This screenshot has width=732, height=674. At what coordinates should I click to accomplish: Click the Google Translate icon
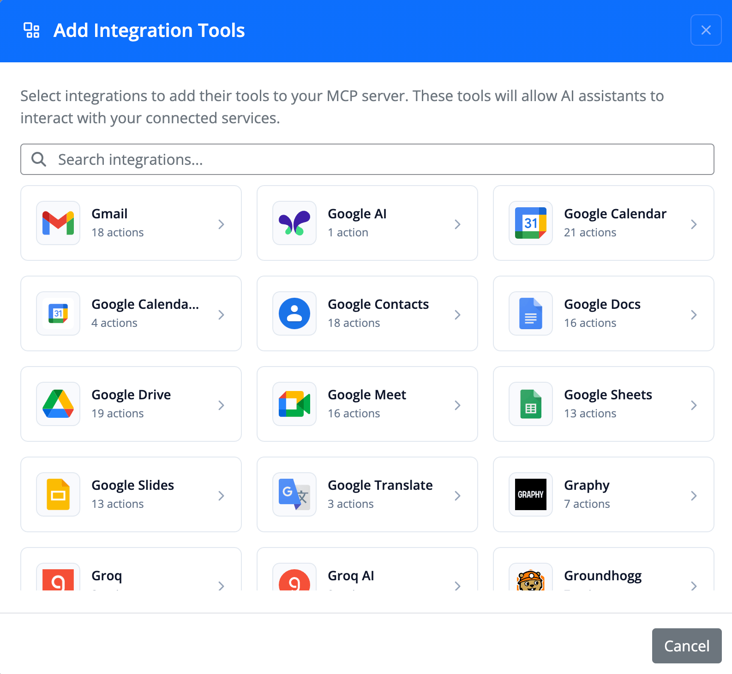294,494
